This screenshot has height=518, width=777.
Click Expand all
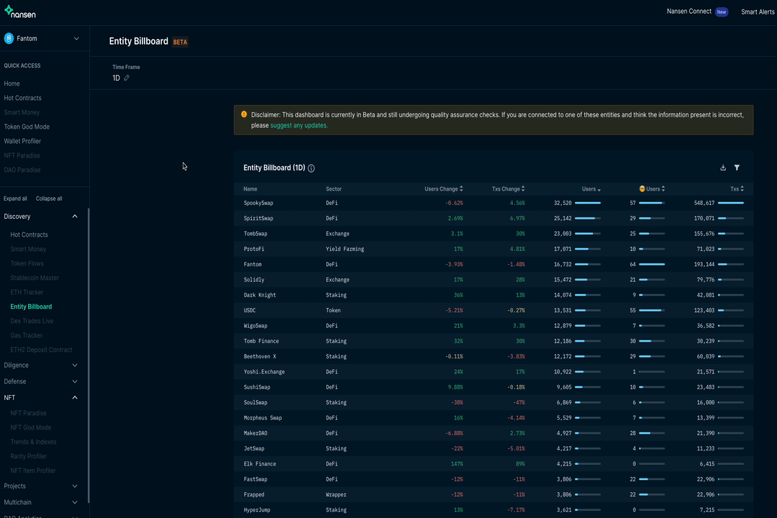pyautogui.click(x=15, y=199)
